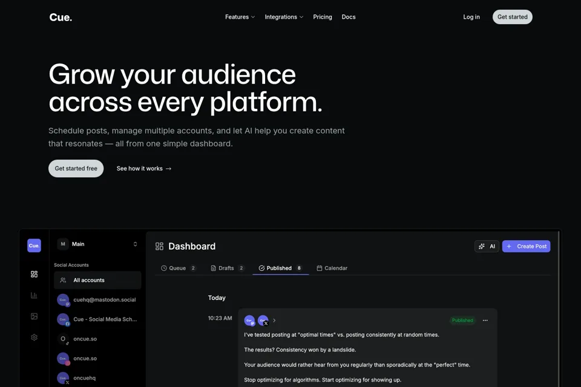Open the Docs link

(349, 17)
